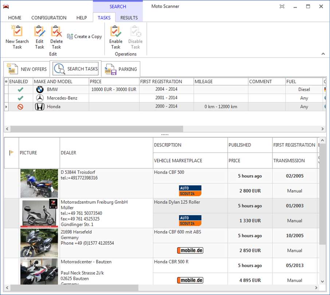Viewport: 330px width, 295px height.
Task: Open the RESULTS ribbon tab
Action: coord(129,17)
